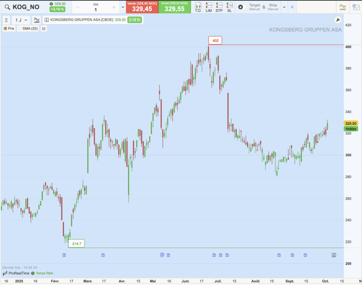Image resolution: width=362 pixels, height=285 pixels.
Task: Click the 402 high price level label
Action: [215, 41]
